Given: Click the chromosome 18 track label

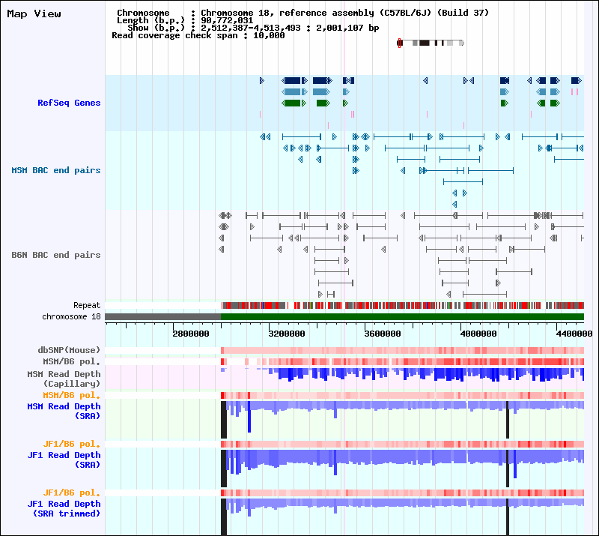Looking at the screenshot, I should tap(71, 317).
